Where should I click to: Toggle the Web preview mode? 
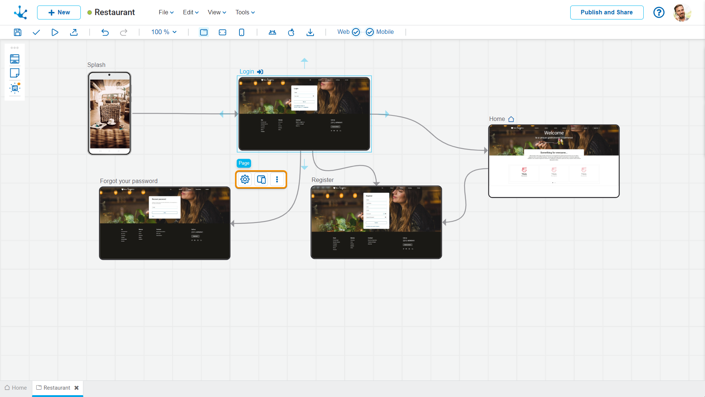(x=357, y=32)
